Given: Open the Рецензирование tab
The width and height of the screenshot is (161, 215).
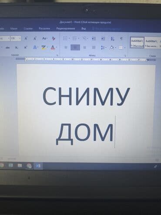Looking at the screenshot, I should point(66,28).
